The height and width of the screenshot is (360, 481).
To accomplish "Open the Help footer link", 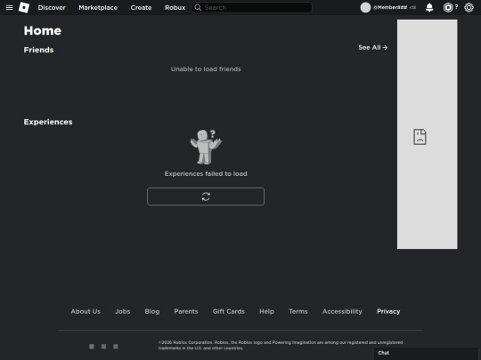I will 266,311.
